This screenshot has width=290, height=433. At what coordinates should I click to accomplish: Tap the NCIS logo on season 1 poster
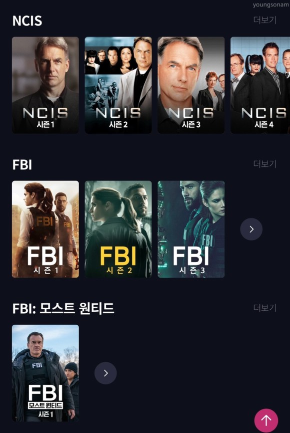click(45, 113)
